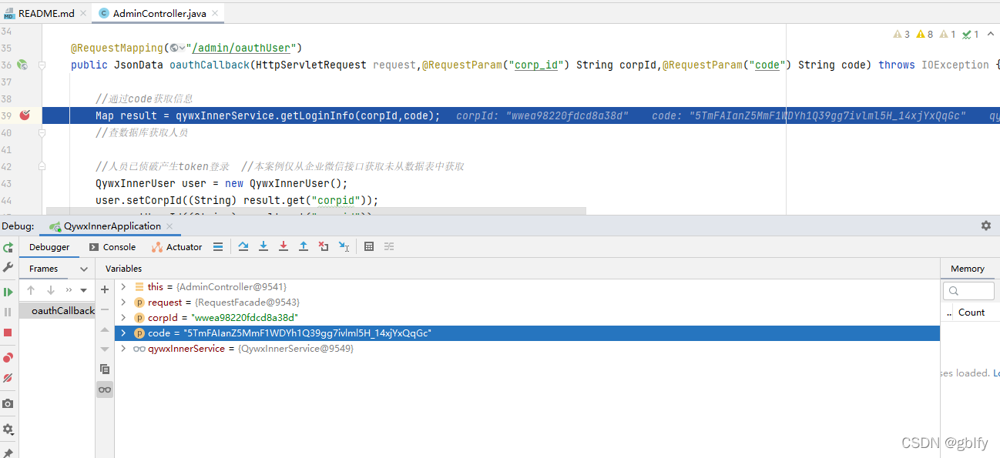The width and height of the screenshot is (1000, 458).
Task: Stop the debug session
Action: tap(8, 333)
